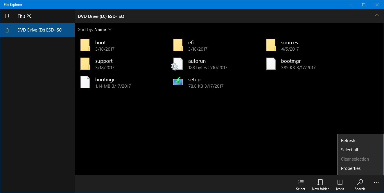Image resolution: width=384 pixels, height=193 pixels.
Task: Open the boot folder icon
Action: click(85, 45)
